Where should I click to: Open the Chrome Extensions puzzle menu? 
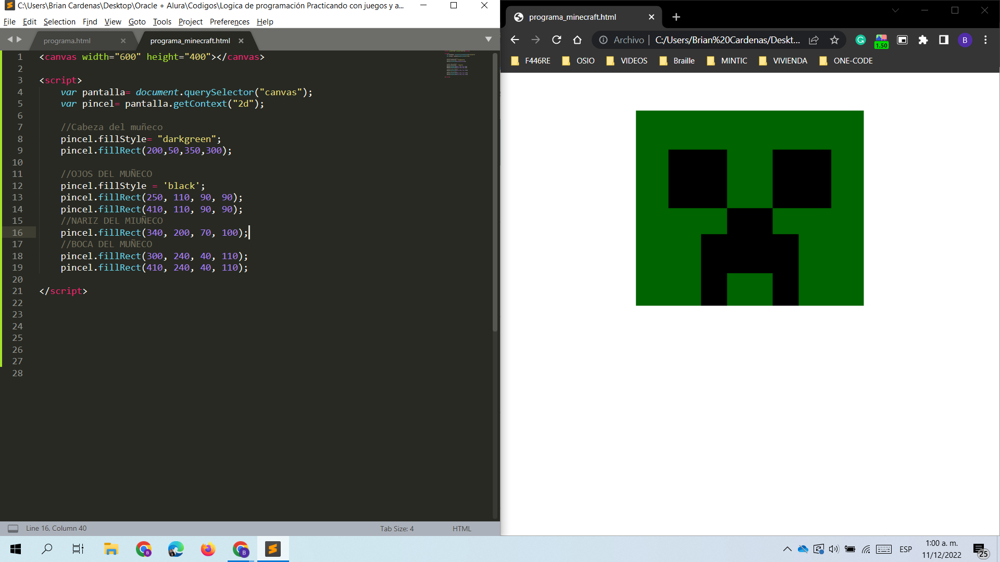click(923, 40)
